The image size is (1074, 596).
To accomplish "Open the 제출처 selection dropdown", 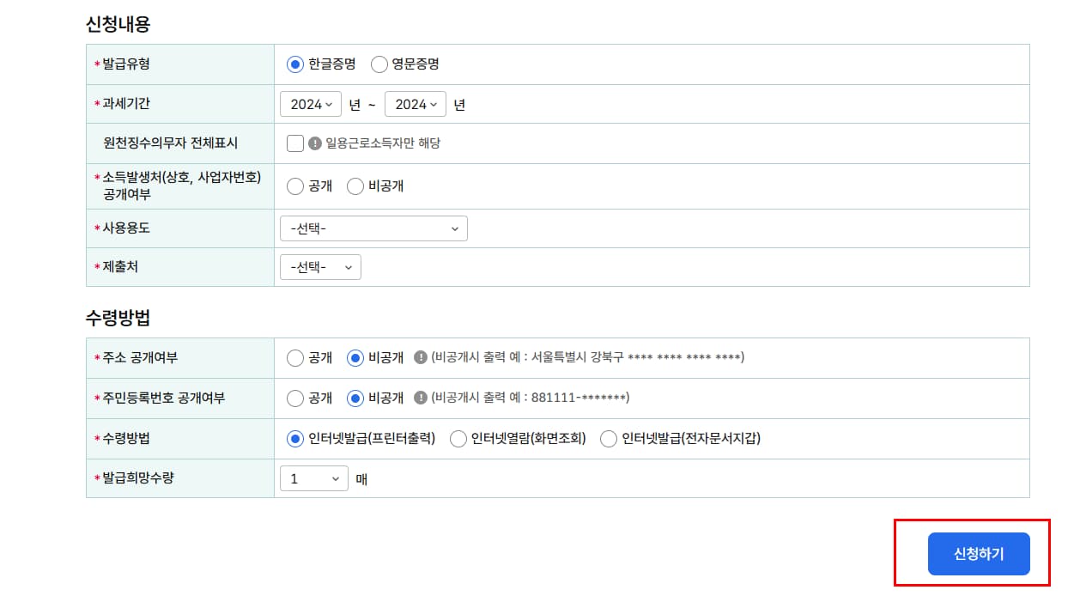I will pyautogui.click(x=319, y=266).
